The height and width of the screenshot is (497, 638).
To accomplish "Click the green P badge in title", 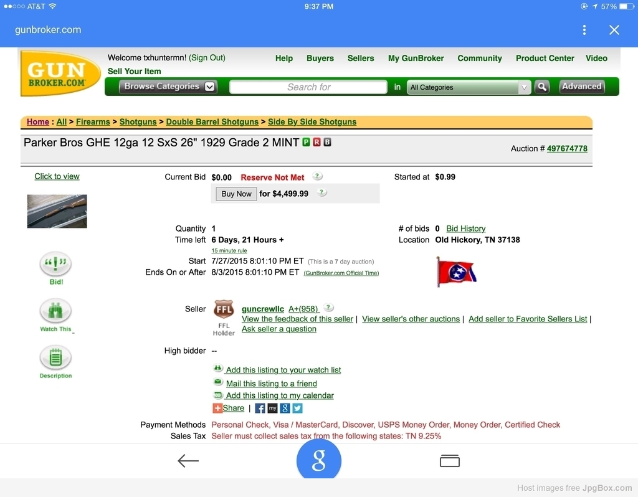I will click(306, 142).
